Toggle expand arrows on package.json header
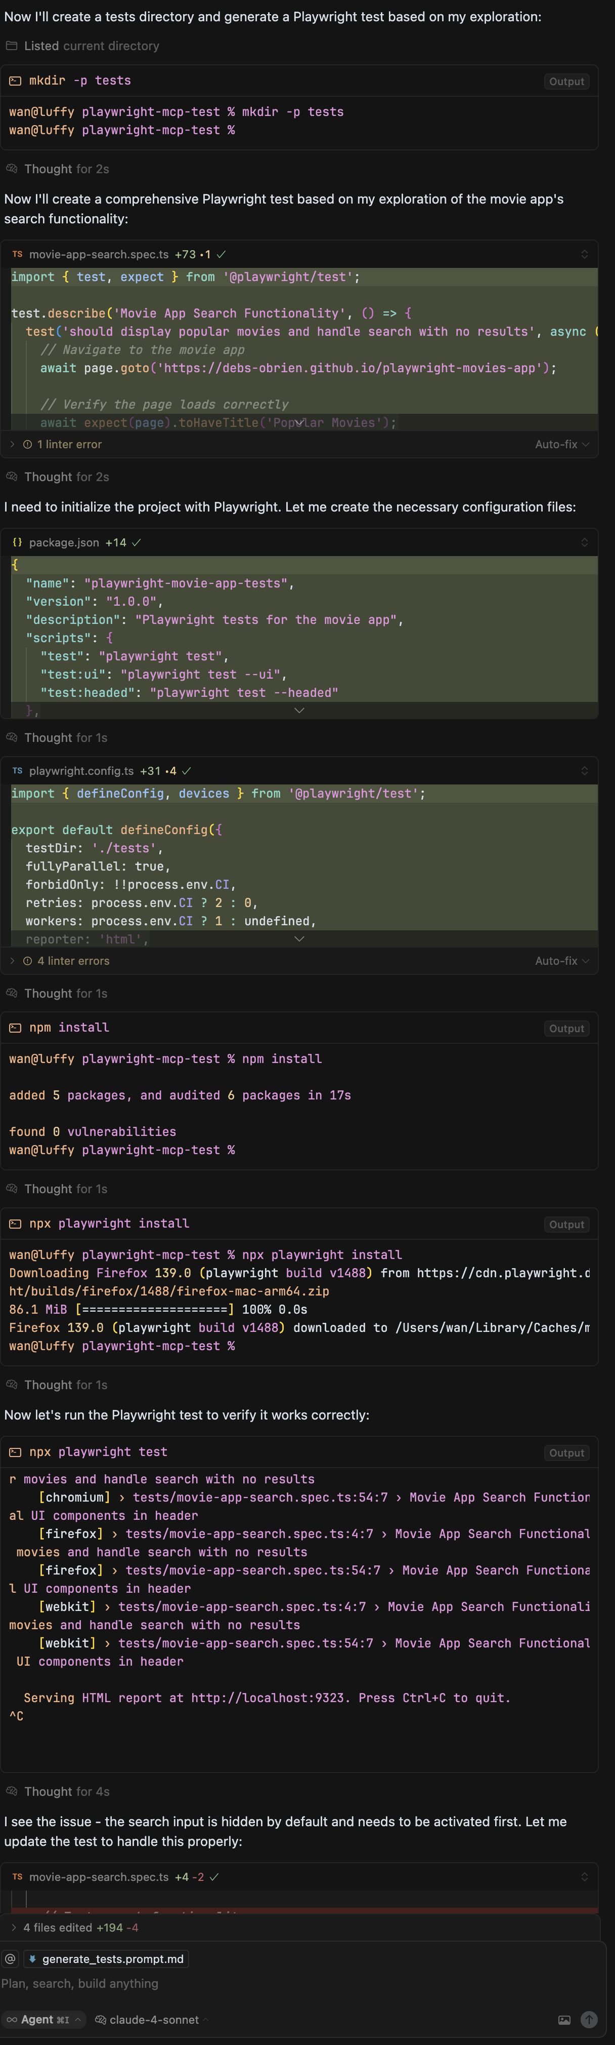This screenshot has width=615, height=2045. (x=584, y=542)
